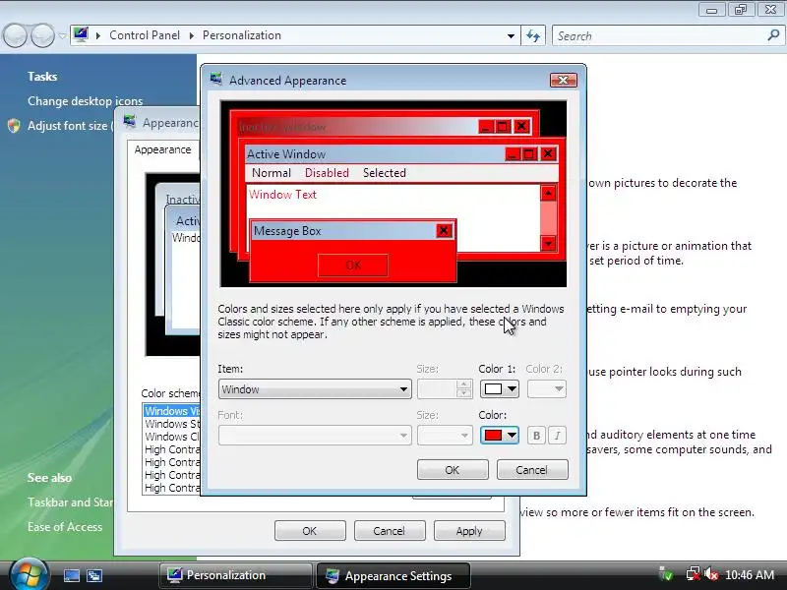This screenshot has height=590, width=787.
Task: Click the Italic font style button
Action: 557,436
